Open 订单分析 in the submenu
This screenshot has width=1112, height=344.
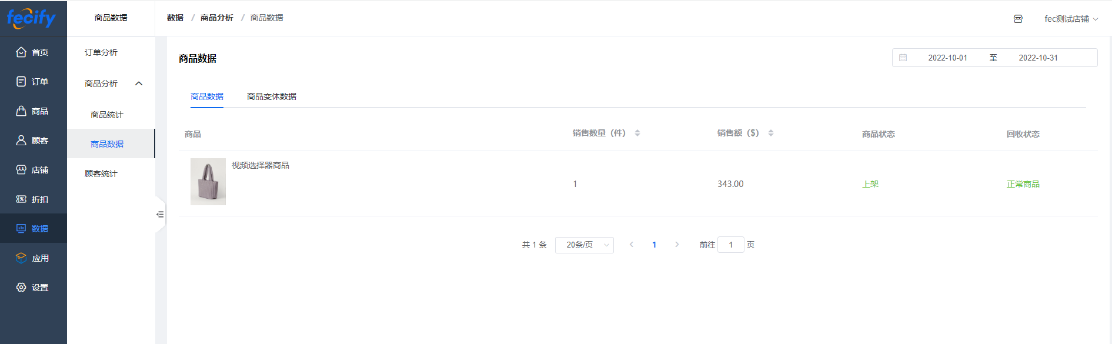pos(101,52)
